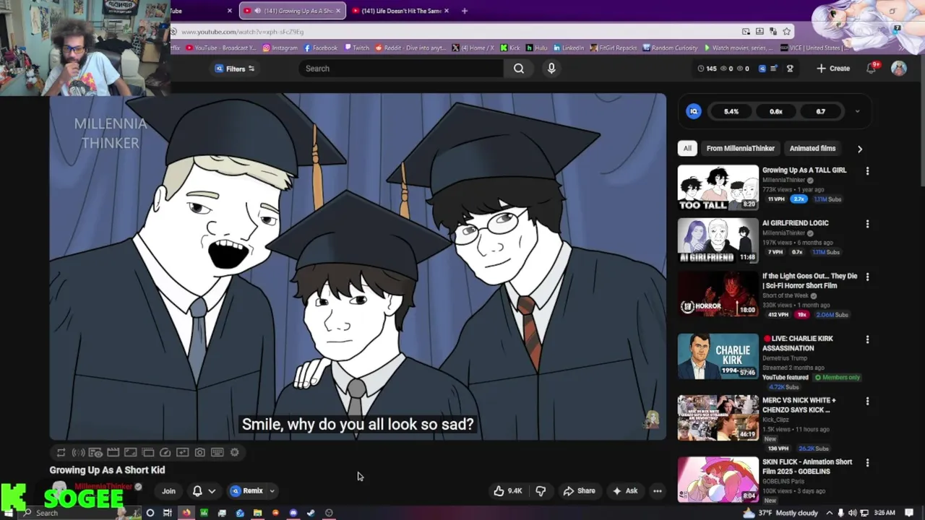
Task: Like the video with thumbs up
Action: (507, 491)
